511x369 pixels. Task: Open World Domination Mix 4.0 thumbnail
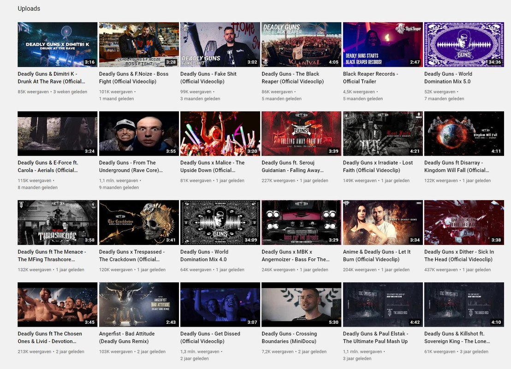[220, 222]
